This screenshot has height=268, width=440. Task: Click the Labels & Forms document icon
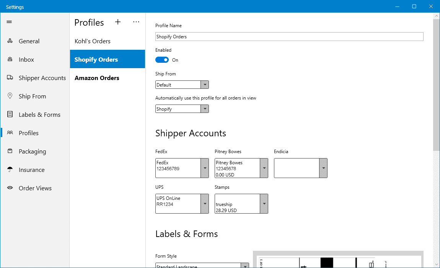(10, 114)
